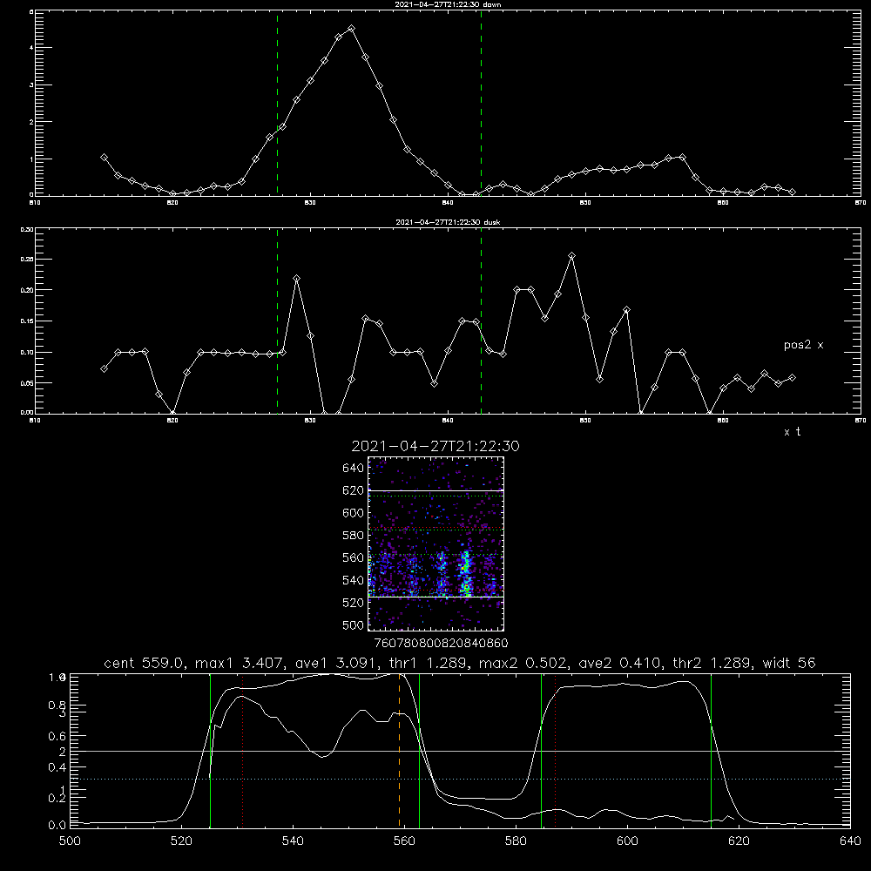Select the 'x t' annotation below dusk plot
Image resolution: width=871 pixels, height=871 pixels.
point(792,432)
